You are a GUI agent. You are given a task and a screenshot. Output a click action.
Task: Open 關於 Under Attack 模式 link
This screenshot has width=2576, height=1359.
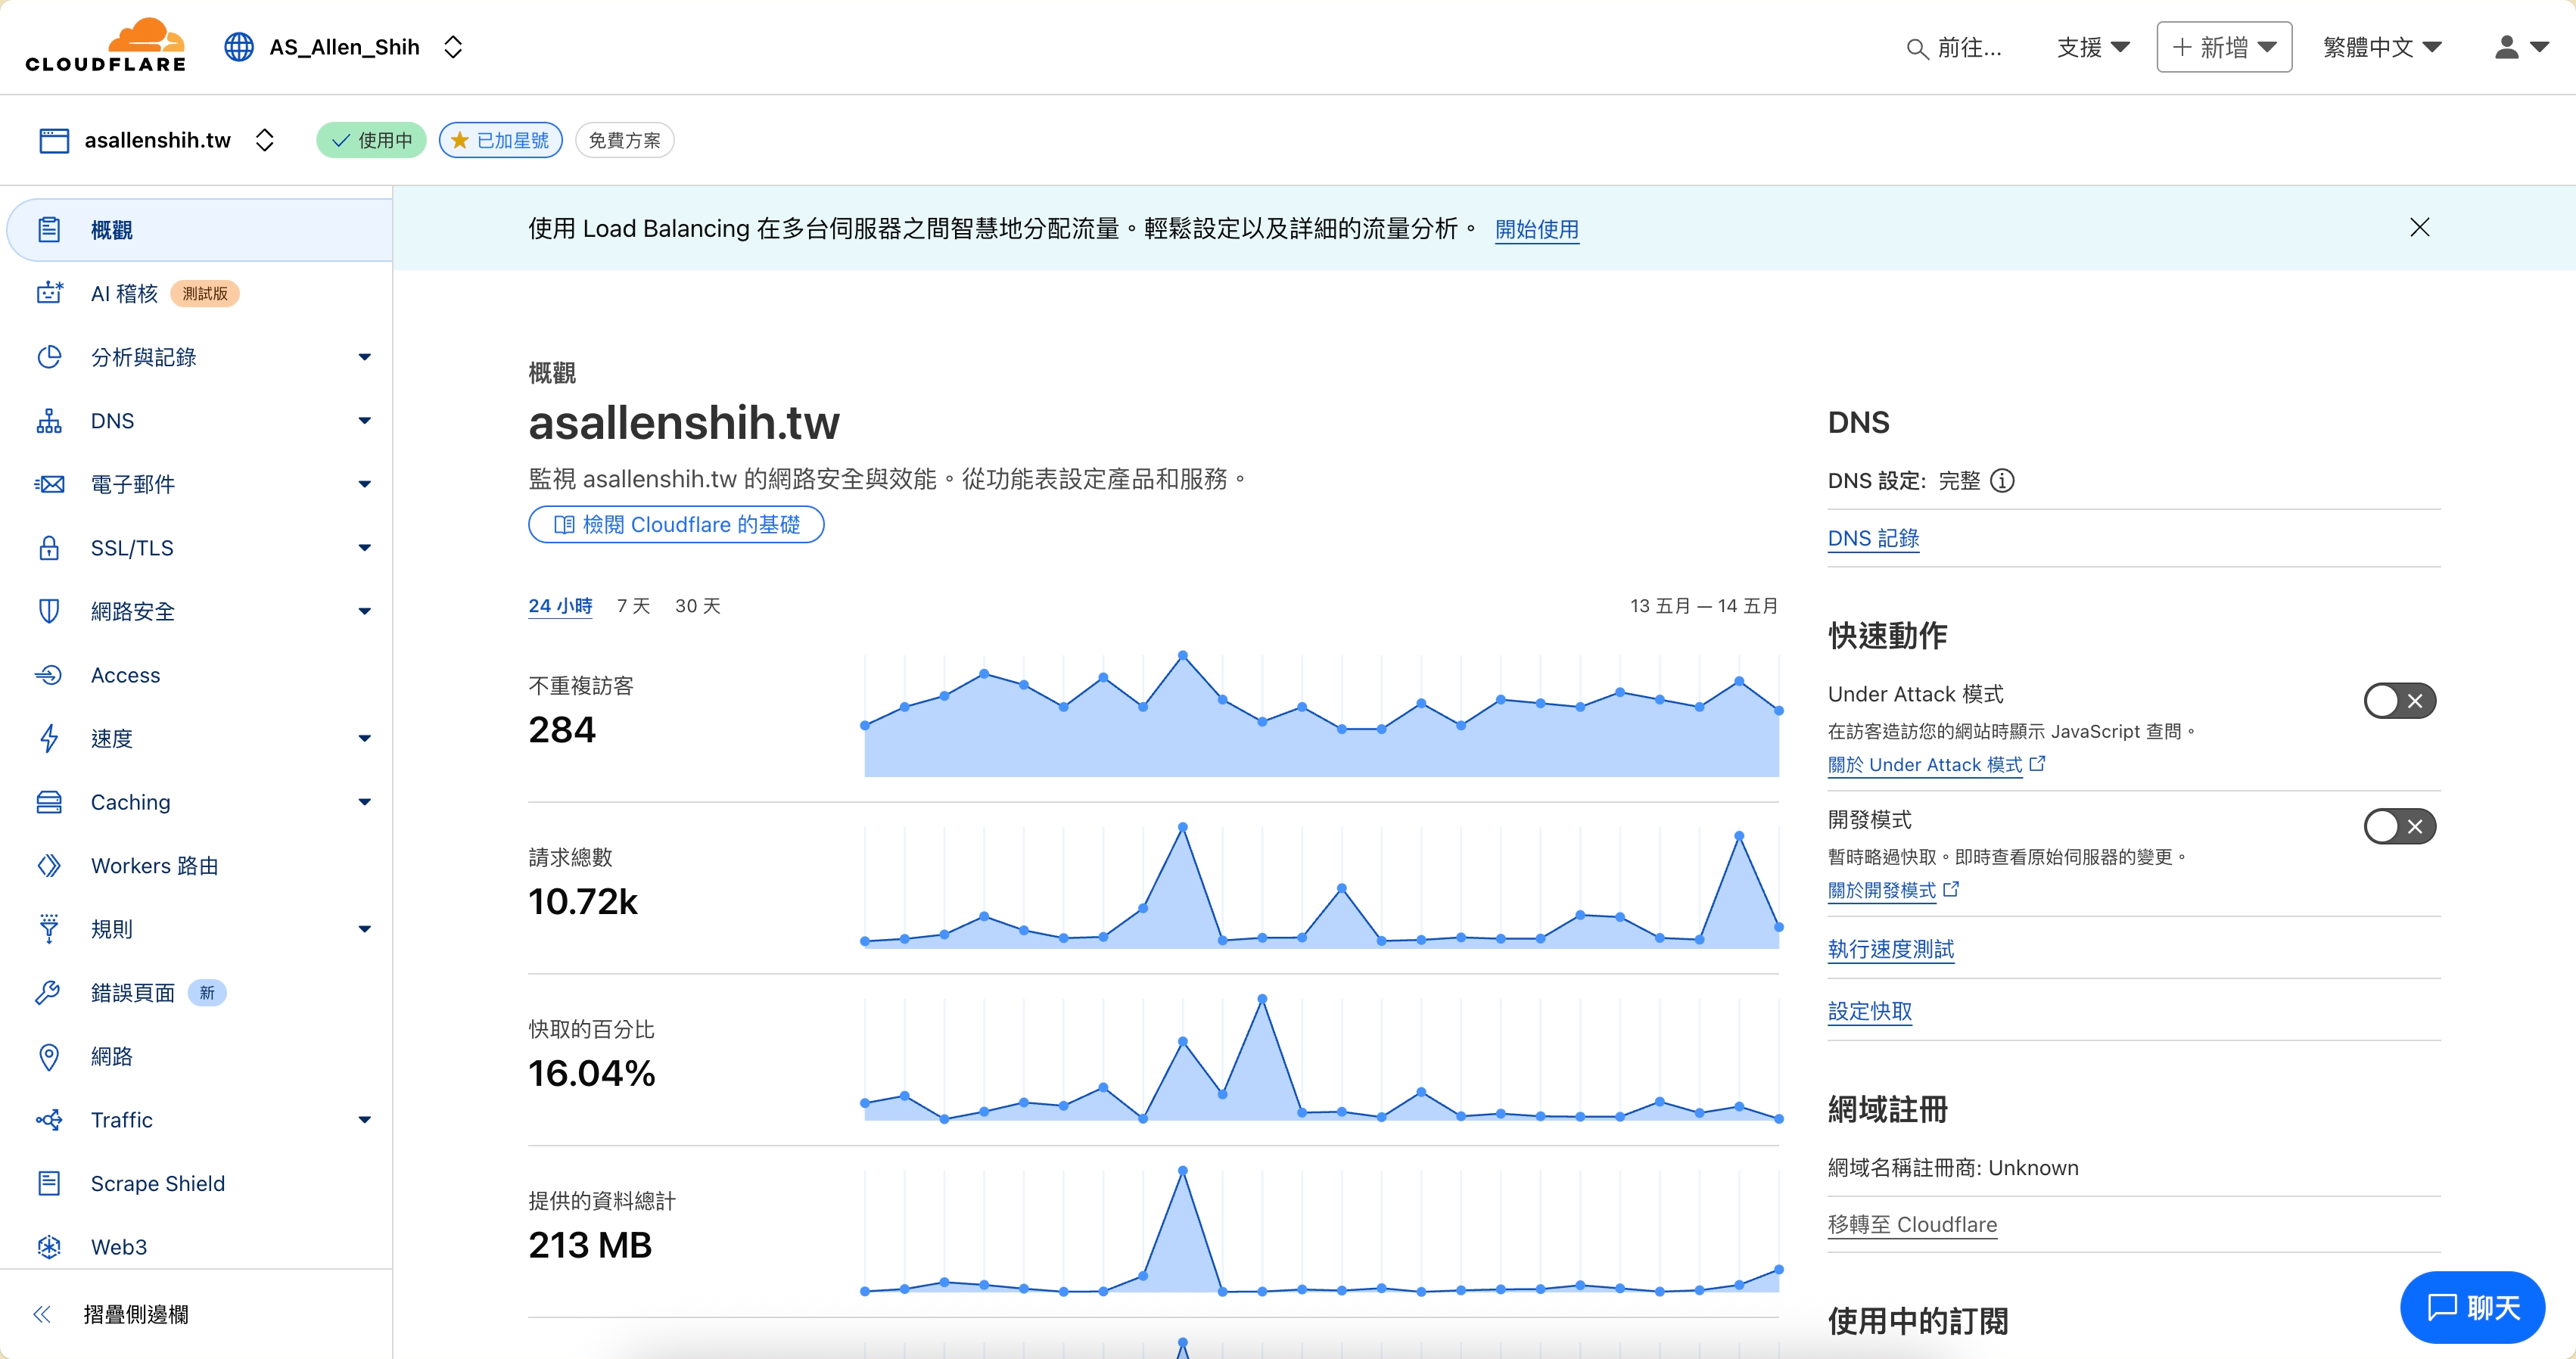(x=1936, y=765)
